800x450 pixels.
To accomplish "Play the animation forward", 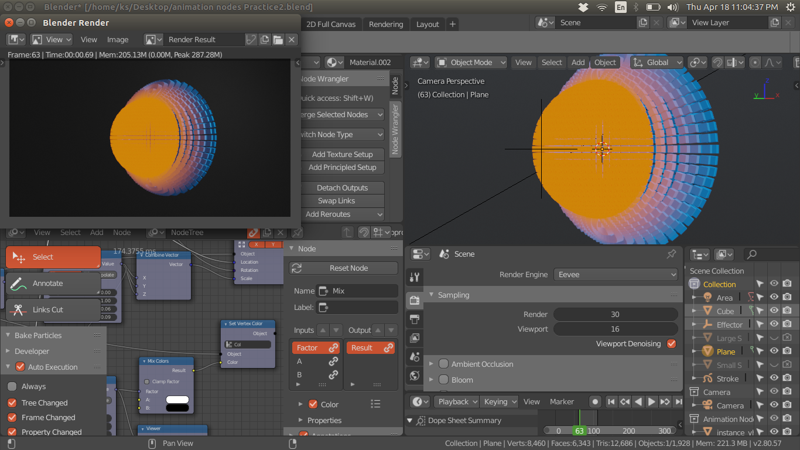I will coord(651,402).
